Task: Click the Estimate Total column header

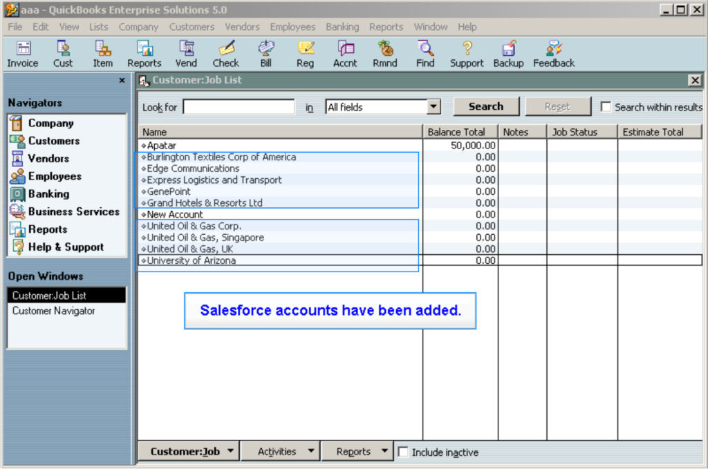Action: [660, 132]
